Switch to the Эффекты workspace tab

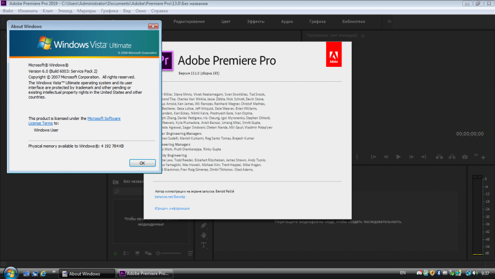point(255,21)
